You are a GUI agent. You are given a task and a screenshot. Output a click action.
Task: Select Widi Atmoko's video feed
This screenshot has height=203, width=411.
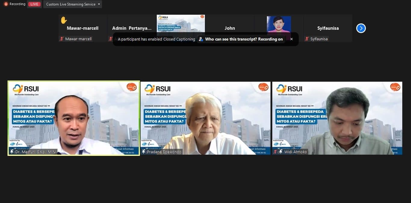tap(337, 118)
